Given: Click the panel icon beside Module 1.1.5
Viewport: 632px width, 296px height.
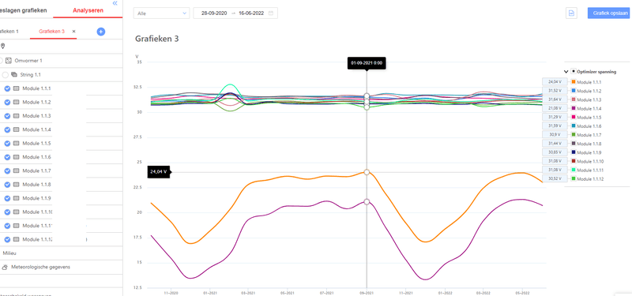Looking at the screenshot, I should point(16,144).
